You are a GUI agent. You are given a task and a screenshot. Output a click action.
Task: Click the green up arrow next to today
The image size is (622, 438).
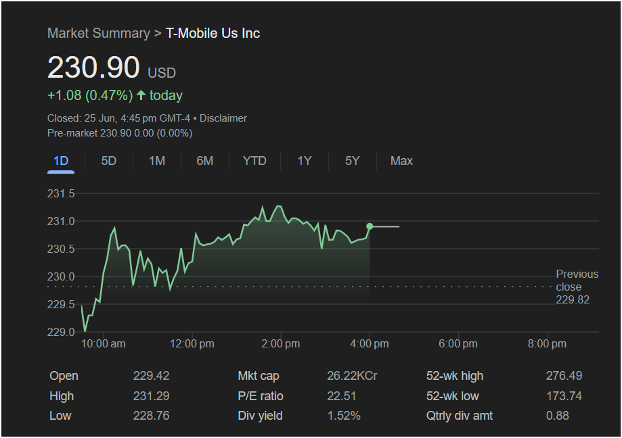tap(141, 95)
